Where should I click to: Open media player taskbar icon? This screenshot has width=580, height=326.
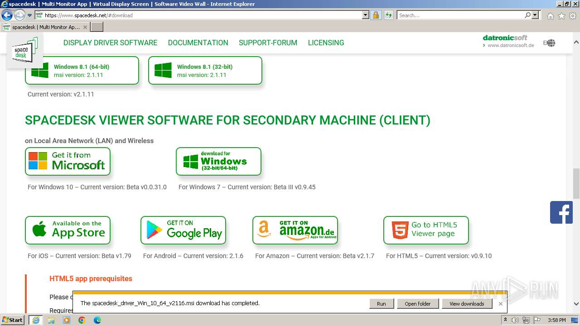pyautogui.click(x=67, y=320)
